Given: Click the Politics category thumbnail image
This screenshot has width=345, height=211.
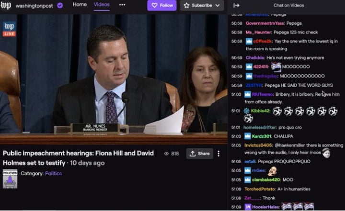Looking at the screenshot, I should pos(10,178).
